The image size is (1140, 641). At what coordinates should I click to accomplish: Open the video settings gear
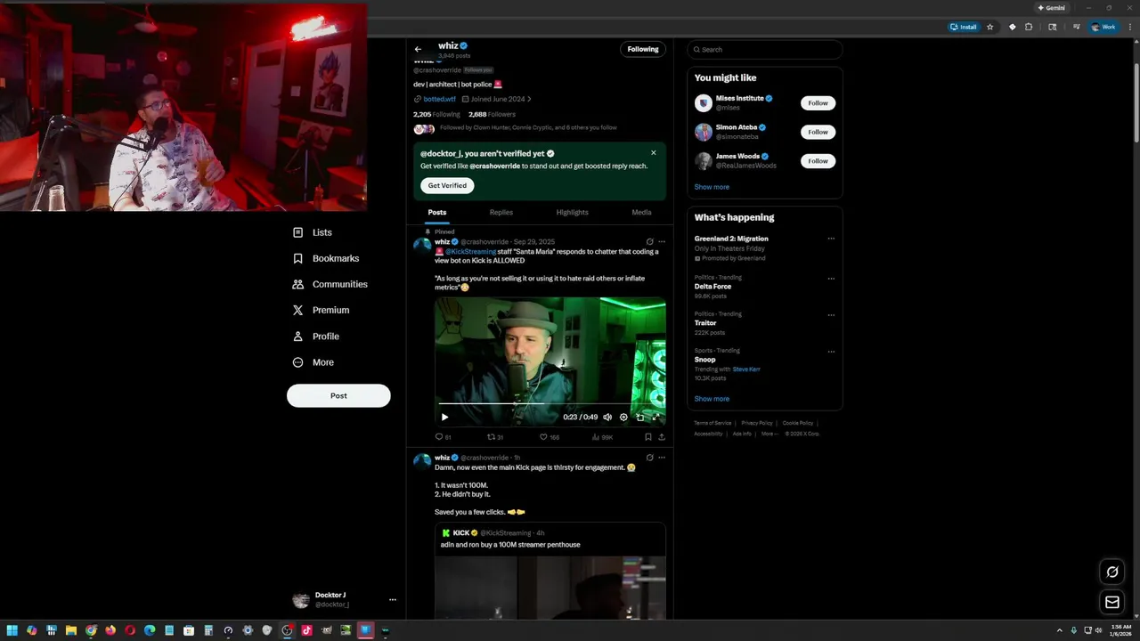(x=623, y=417)
